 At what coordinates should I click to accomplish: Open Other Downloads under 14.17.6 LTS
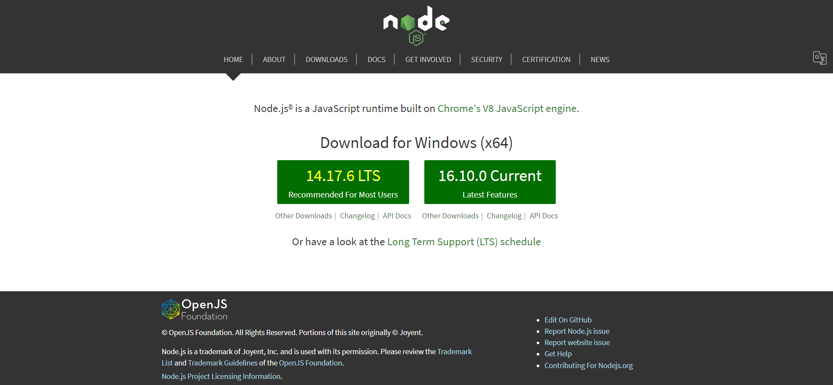tap(303, 216)
